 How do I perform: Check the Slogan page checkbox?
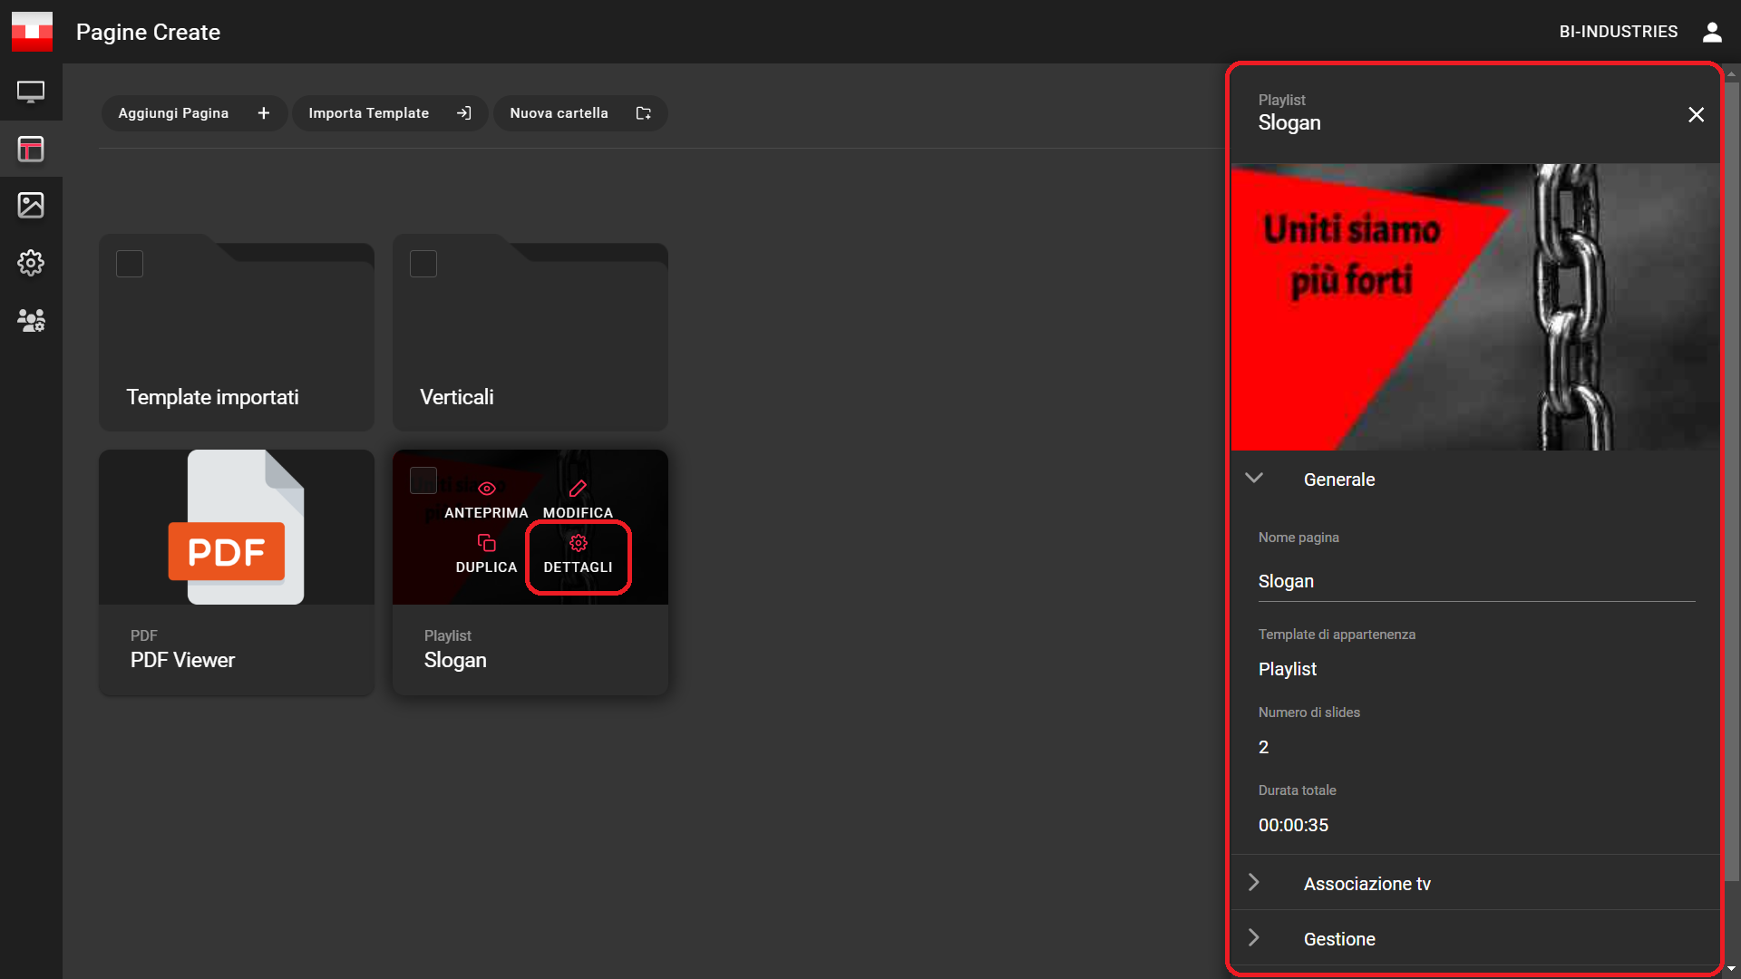click(423, 480)
